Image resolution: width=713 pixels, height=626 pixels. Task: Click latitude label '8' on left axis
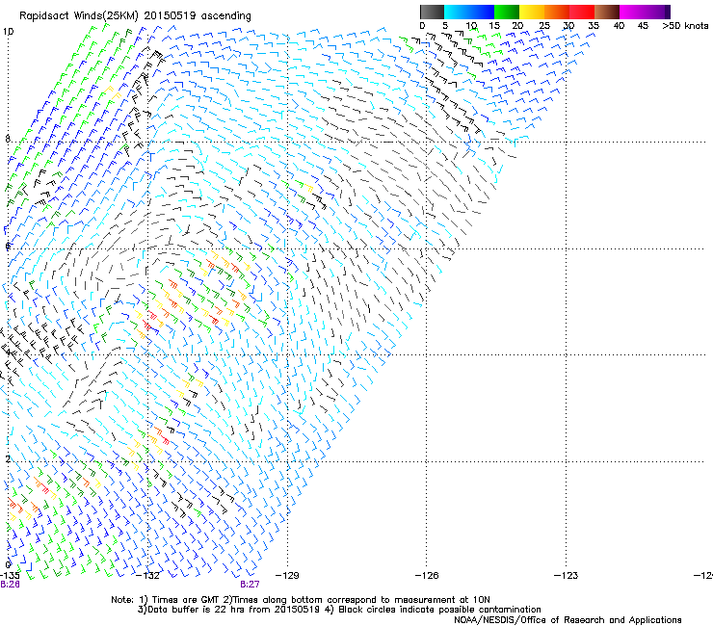click(x=8, y=139)
